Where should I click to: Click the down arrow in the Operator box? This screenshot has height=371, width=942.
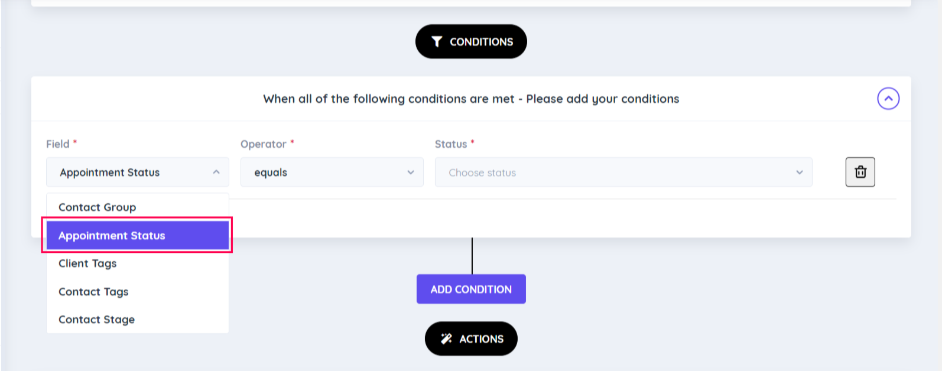(x=411, y=173)
